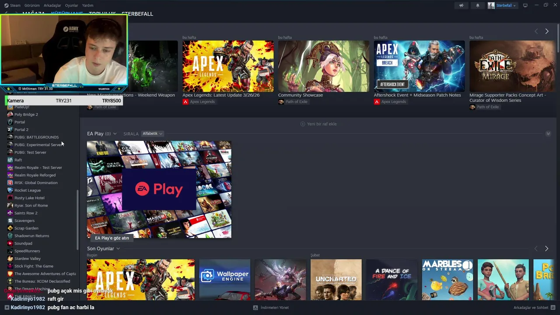Click the Scavengers game icon

10,220
